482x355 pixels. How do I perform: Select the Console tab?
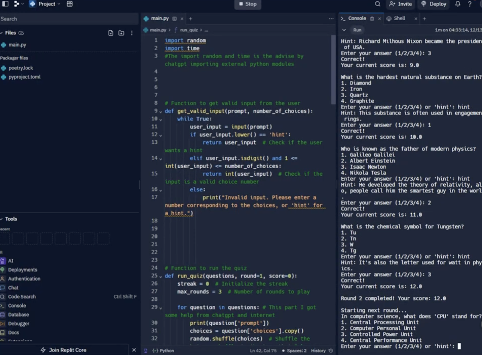click(357, 18)
